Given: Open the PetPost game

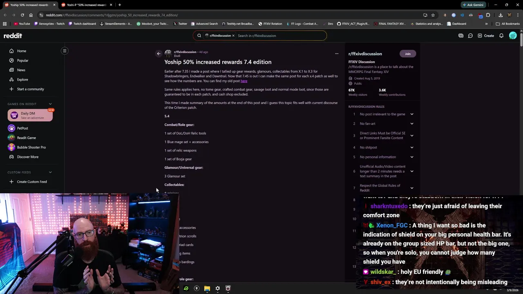Looking at the screenshot, I should (22, 128).
